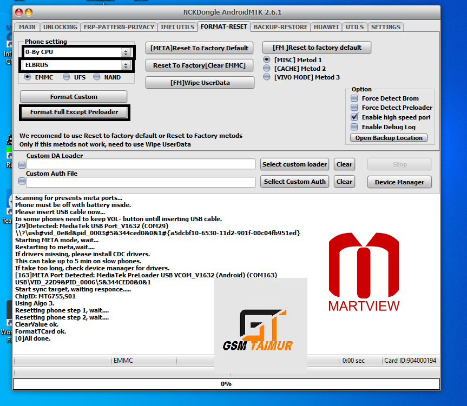The height and width of the screenshot is (406, 467).
Task: Open the UNLOCKING tab
Action: (x=60, y=27)
